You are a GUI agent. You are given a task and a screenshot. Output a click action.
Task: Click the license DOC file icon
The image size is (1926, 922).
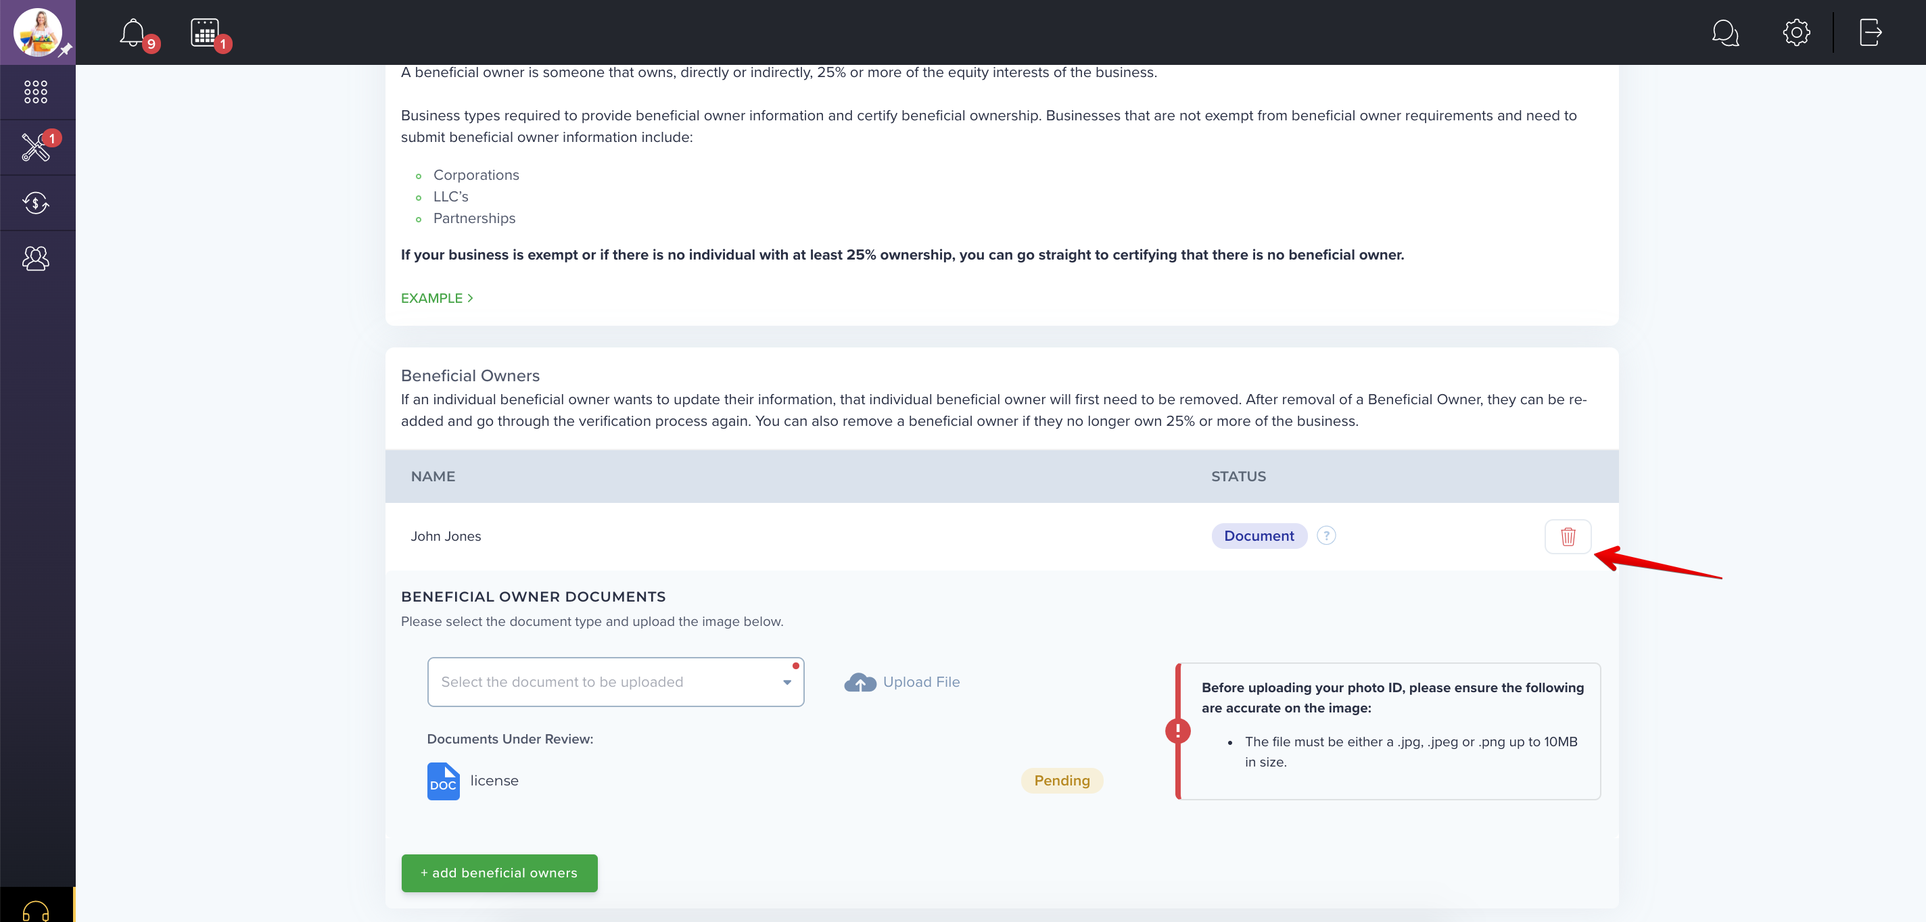[444, 781]
